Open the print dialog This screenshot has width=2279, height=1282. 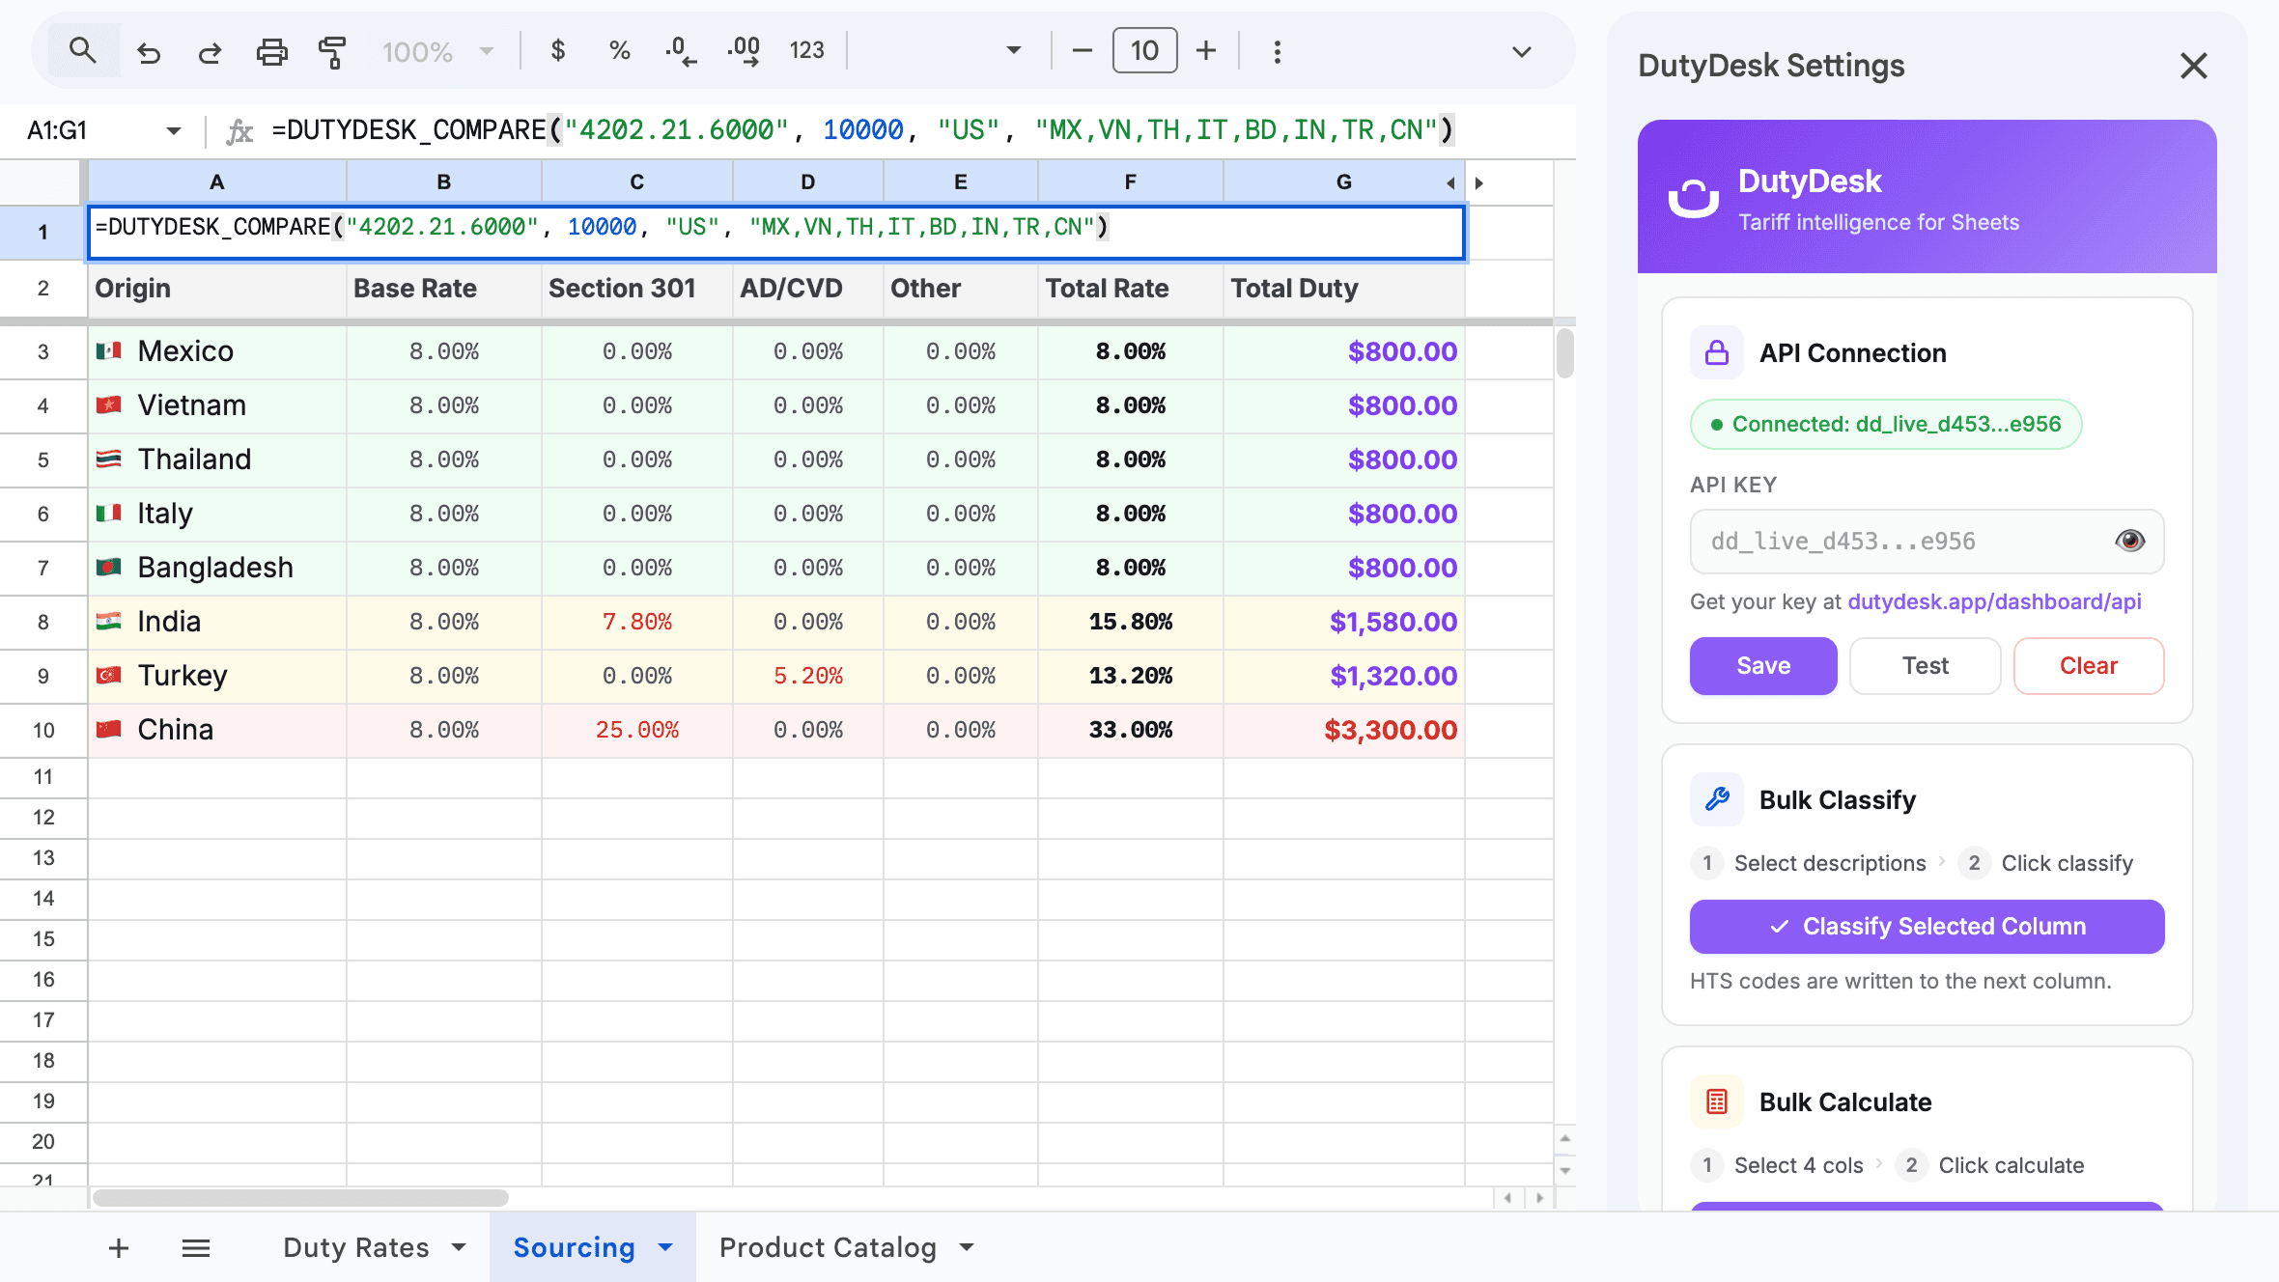click(x=271, y=50)
